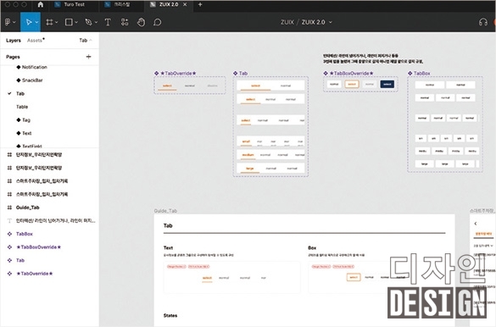Click the Text section heading in guide

[168, 247]
